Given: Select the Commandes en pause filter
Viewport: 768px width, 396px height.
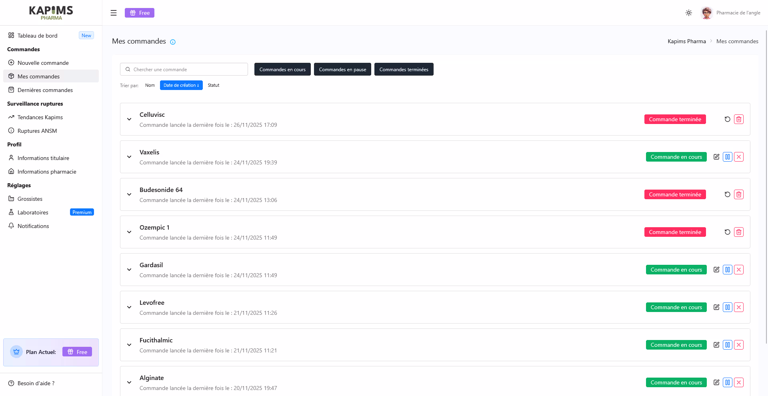Looking at the screenshot, I should point(342,69).
